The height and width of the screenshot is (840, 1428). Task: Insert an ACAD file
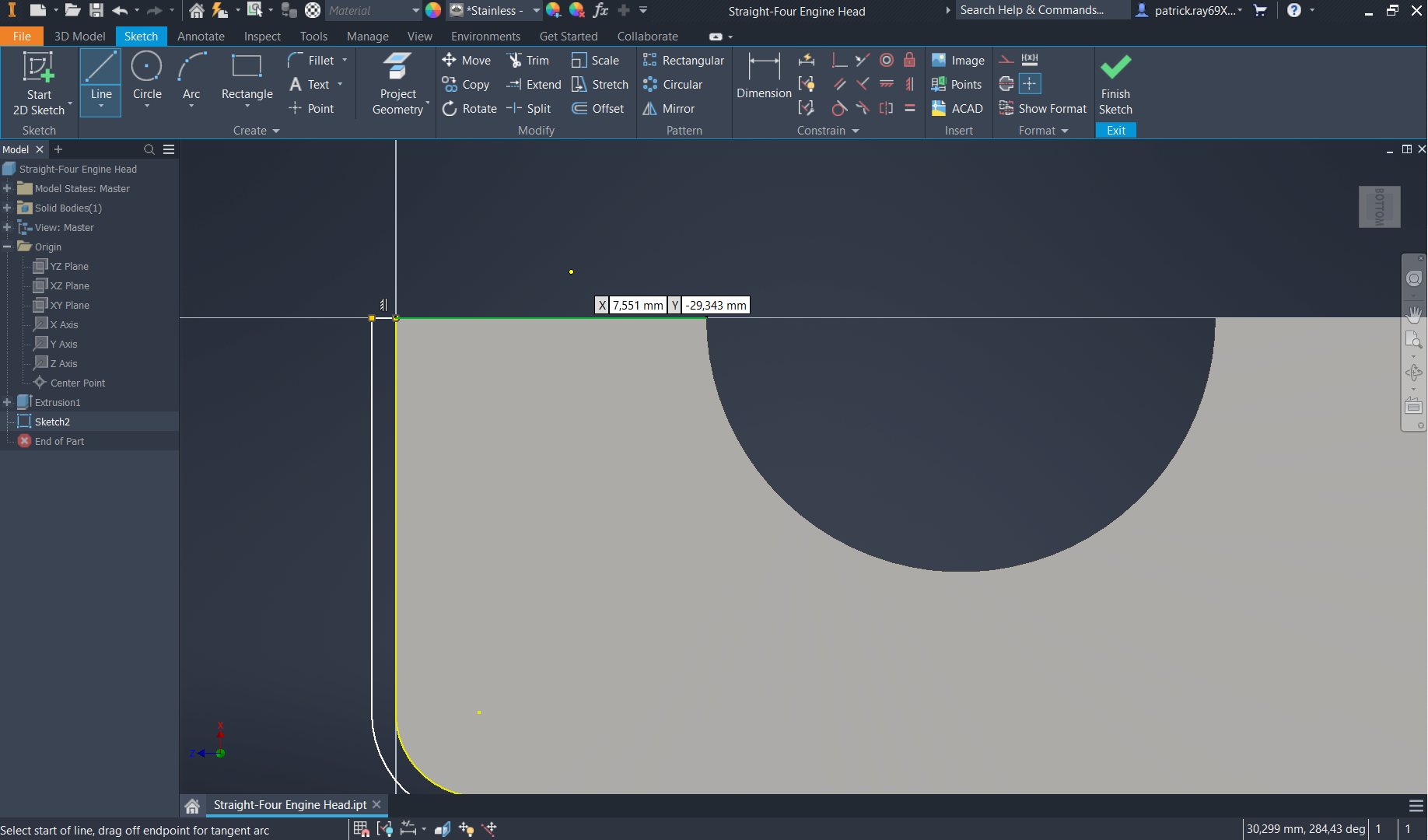click(957, 108)
